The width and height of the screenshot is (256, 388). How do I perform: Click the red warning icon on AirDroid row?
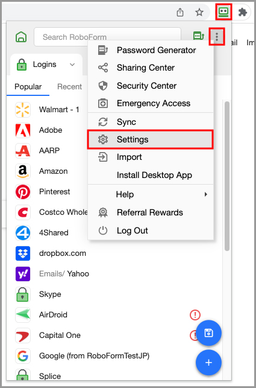pos(195,315)
